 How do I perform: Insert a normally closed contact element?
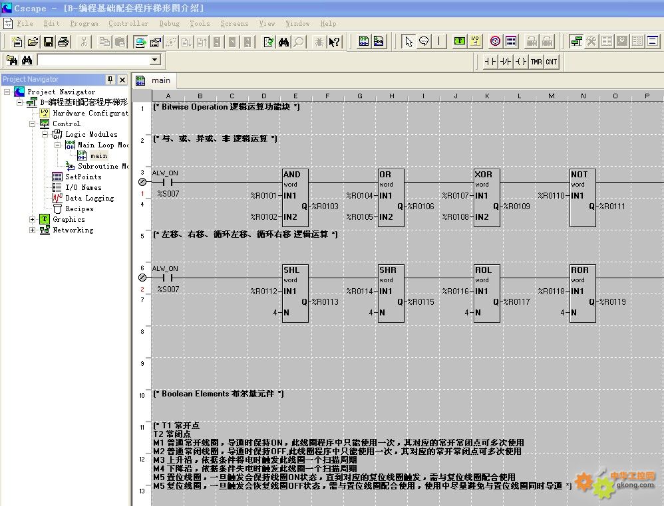point(506,62)
